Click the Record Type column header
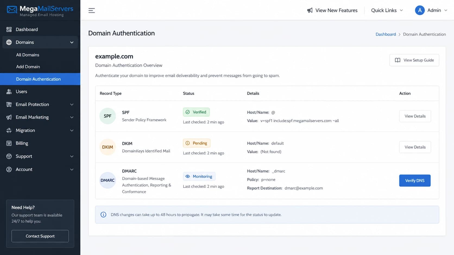The image size is (454, 255). (111, 93)
